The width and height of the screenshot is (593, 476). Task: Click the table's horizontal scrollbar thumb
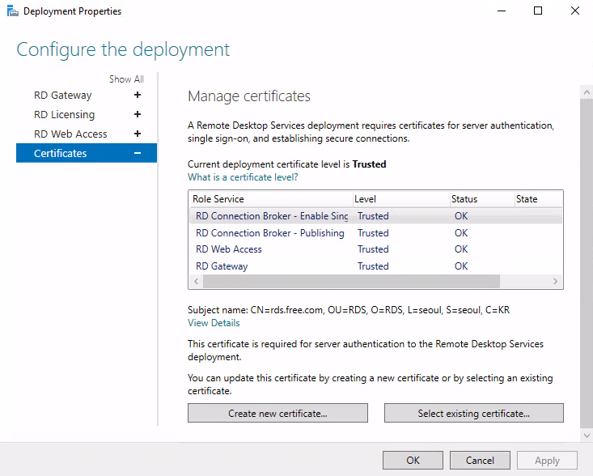click(351, 282)
